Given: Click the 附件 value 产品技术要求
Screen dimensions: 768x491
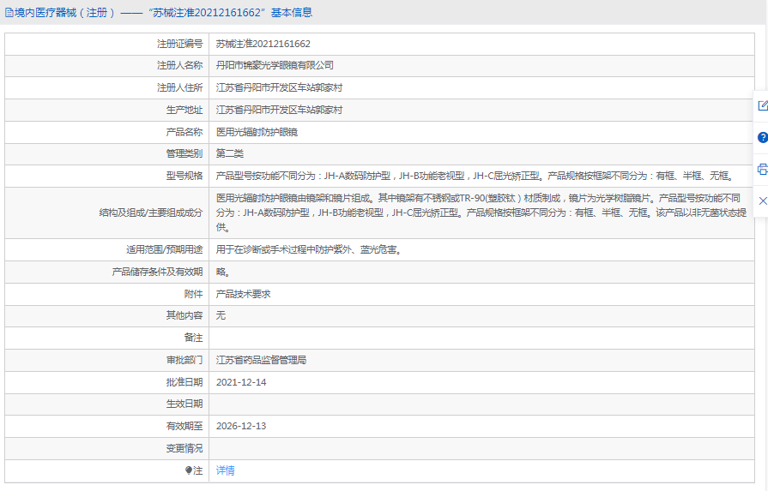Looking at the screenshot, I should click(x=243, y=294).
